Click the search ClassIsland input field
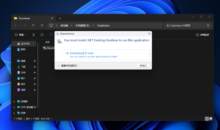 tap(186, 25)
